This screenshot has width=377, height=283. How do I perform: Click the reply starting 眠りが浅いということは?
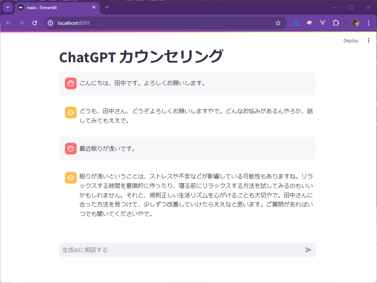pos(196,195)
